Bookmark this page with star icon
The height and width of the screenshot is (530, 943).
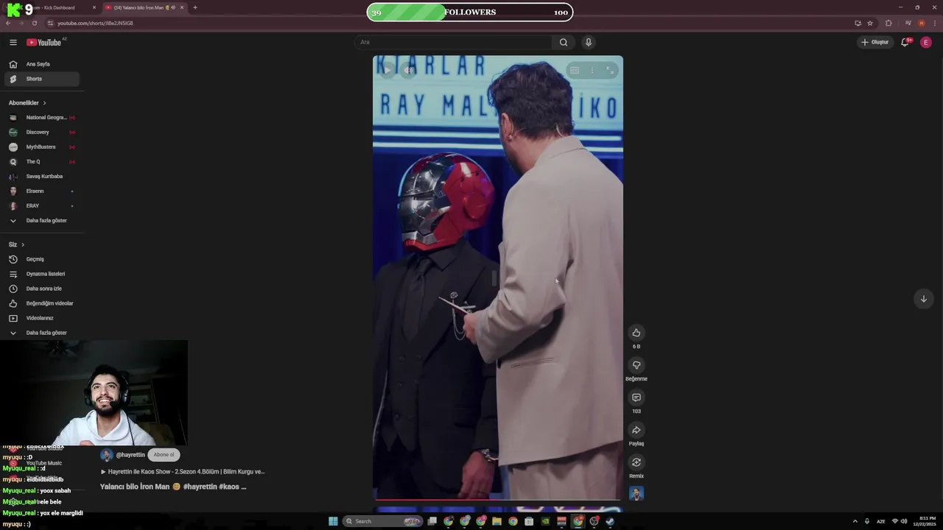click(870, 23)
